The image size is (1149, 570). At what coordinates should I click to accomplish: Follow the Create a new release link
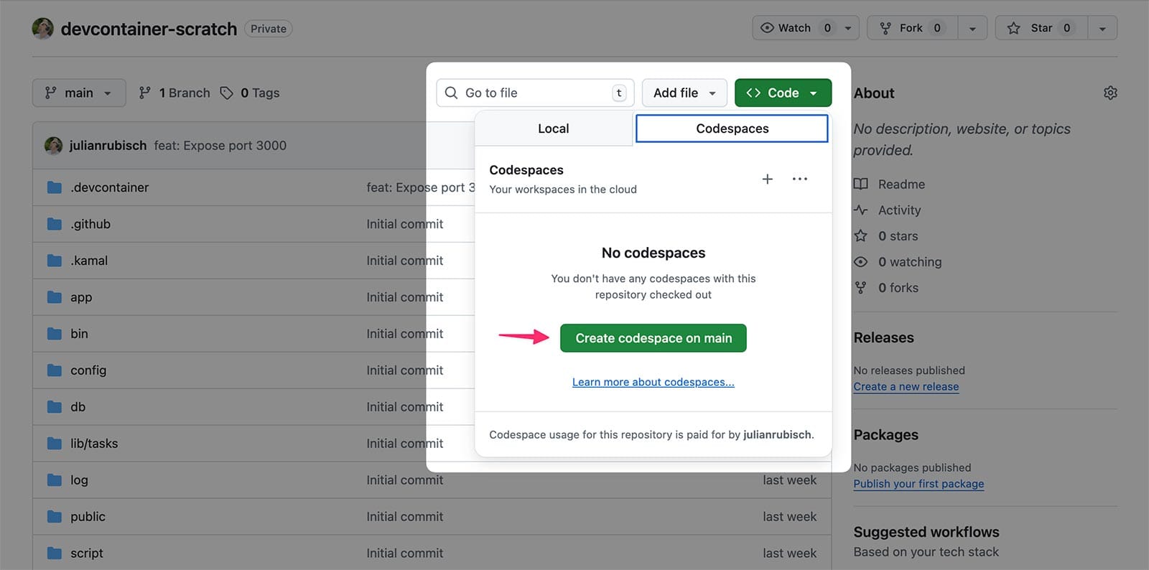(906, 387)
